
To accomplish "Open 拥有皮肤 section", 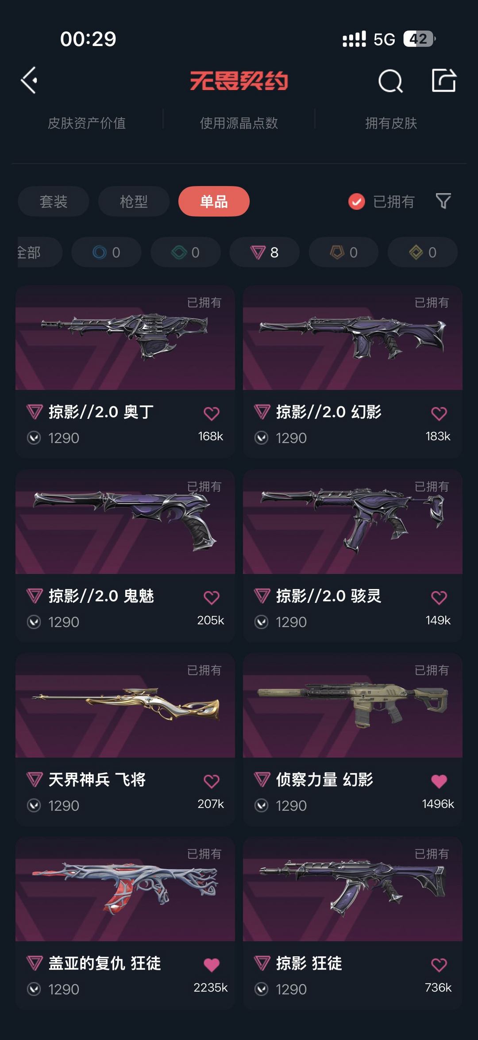I will click(391, 123).
